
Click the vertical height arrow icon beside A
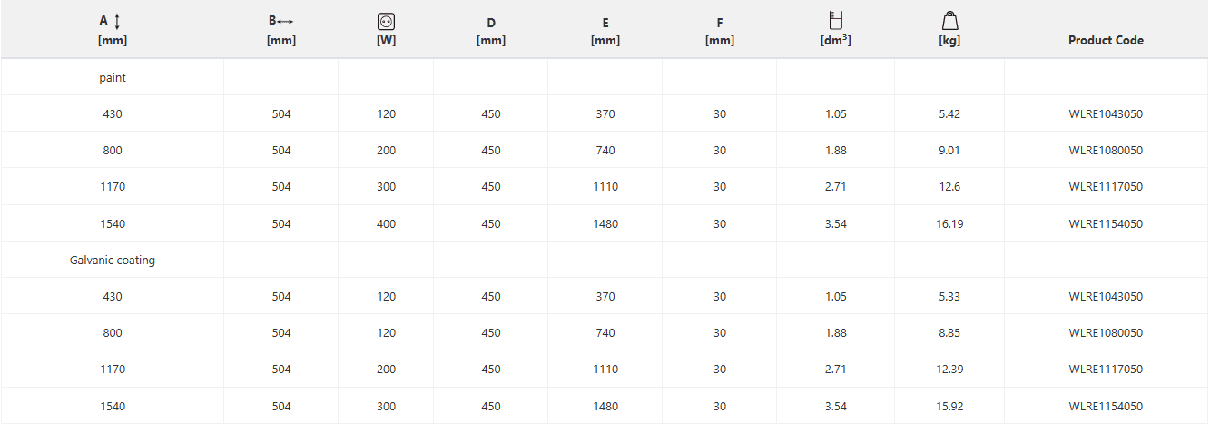[x=117, y=21]
